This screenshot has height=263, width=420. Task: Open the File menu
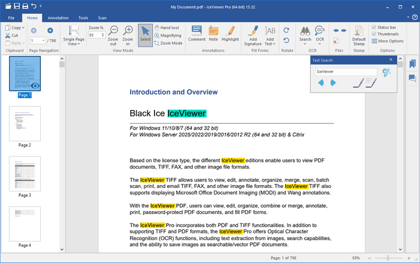click(11, 18)
